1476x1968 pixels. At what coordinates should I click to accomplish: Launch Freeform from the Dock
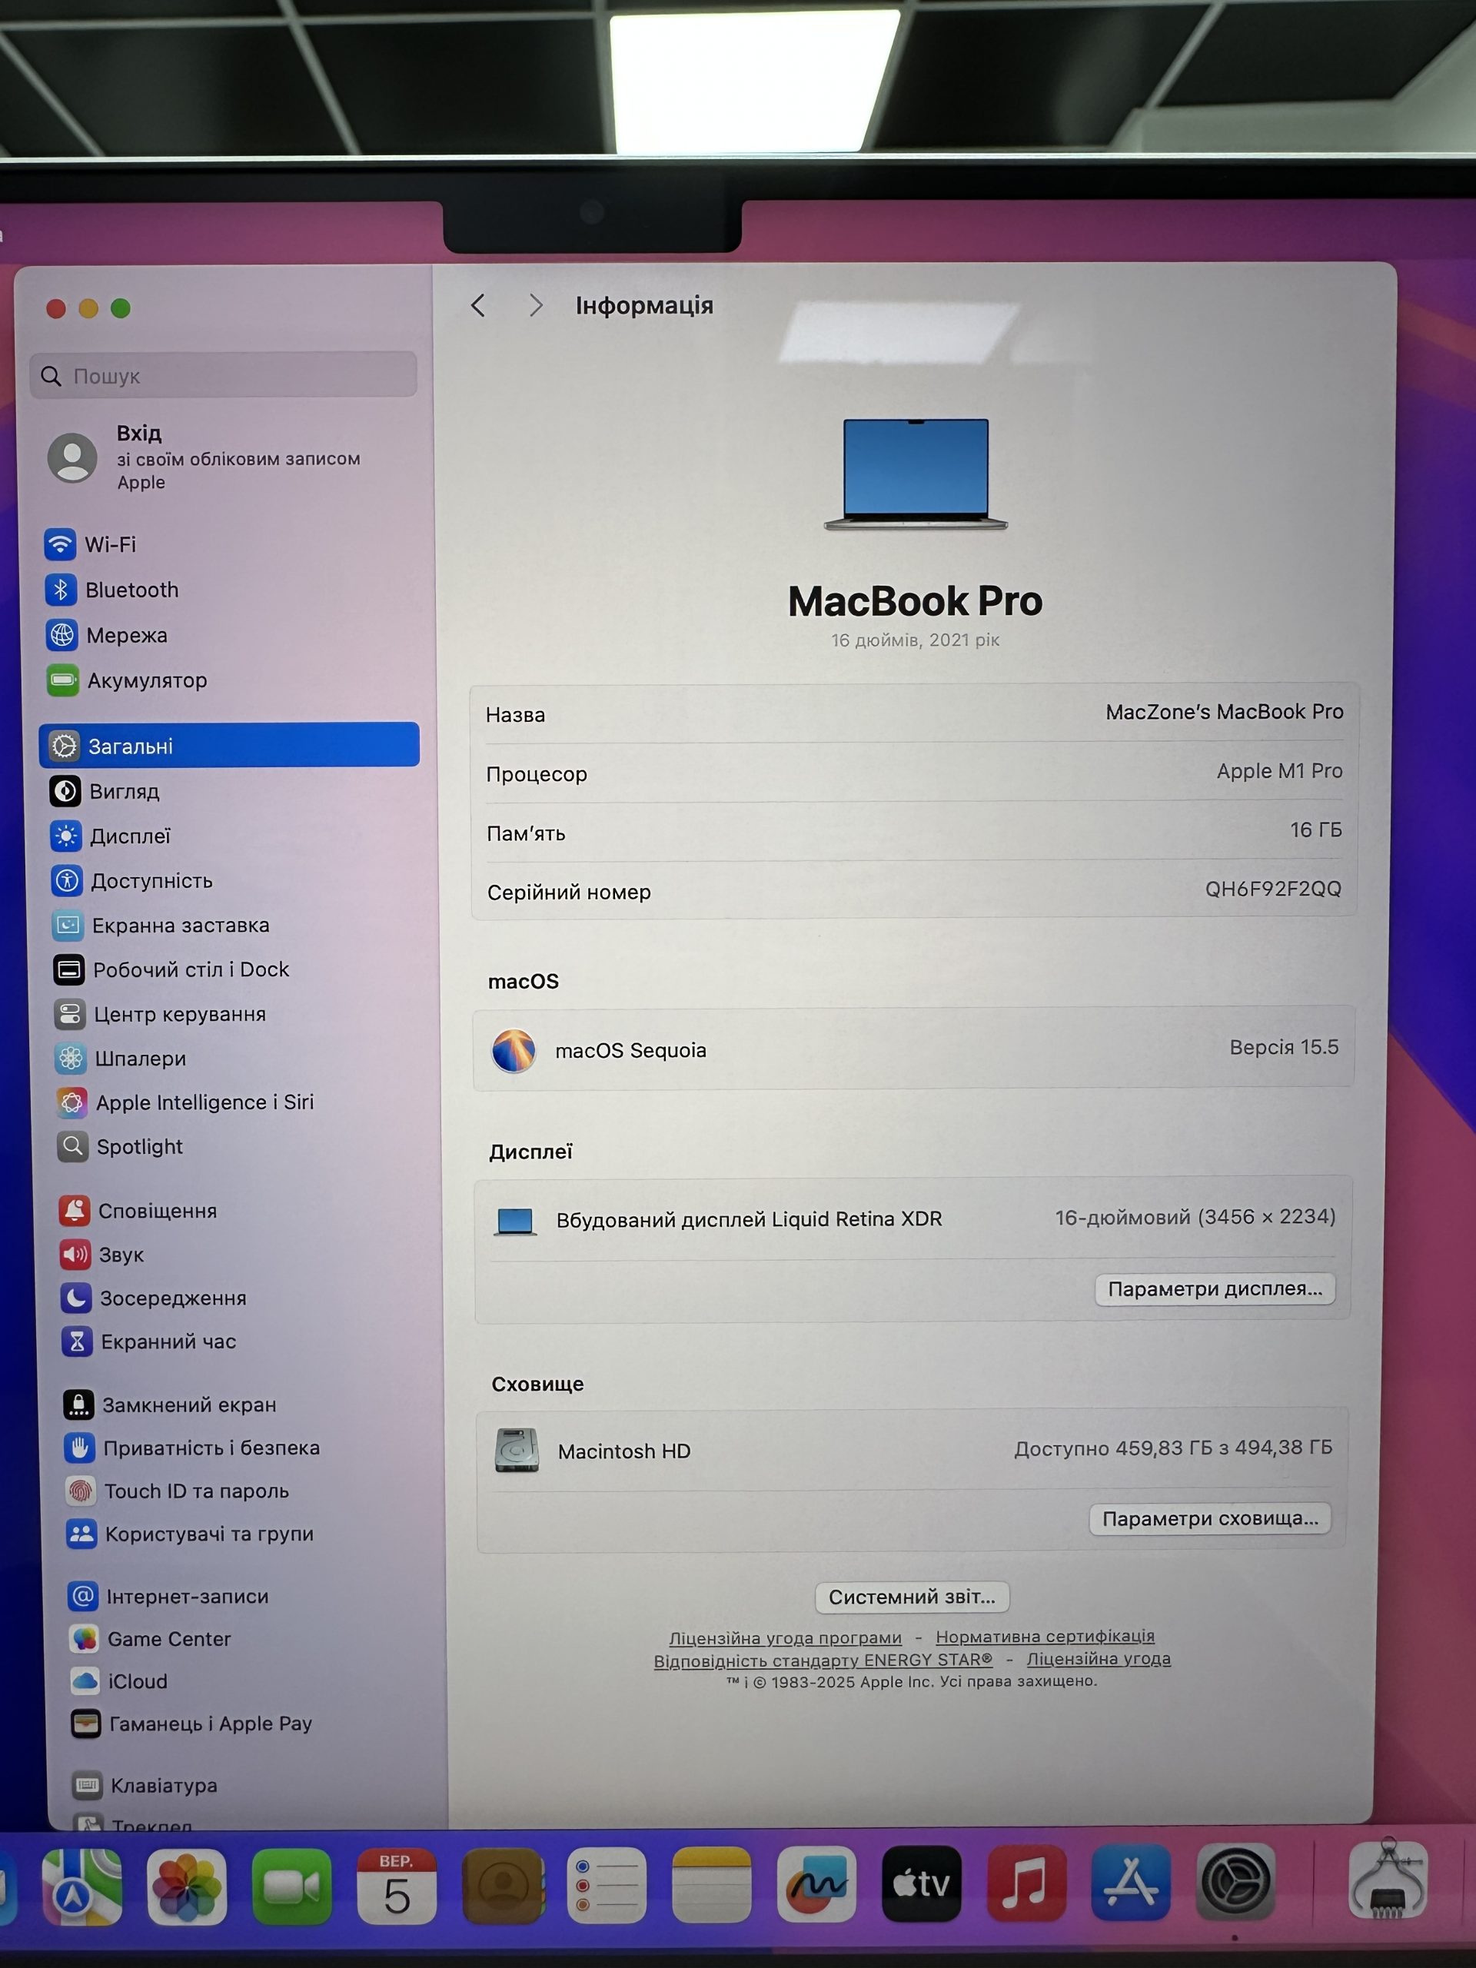(816, 1885)
